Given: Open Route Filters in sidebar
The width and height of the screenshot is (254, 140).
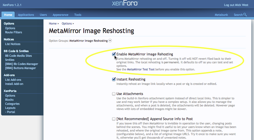Looking at the screenshot, I should coord(13,32).
